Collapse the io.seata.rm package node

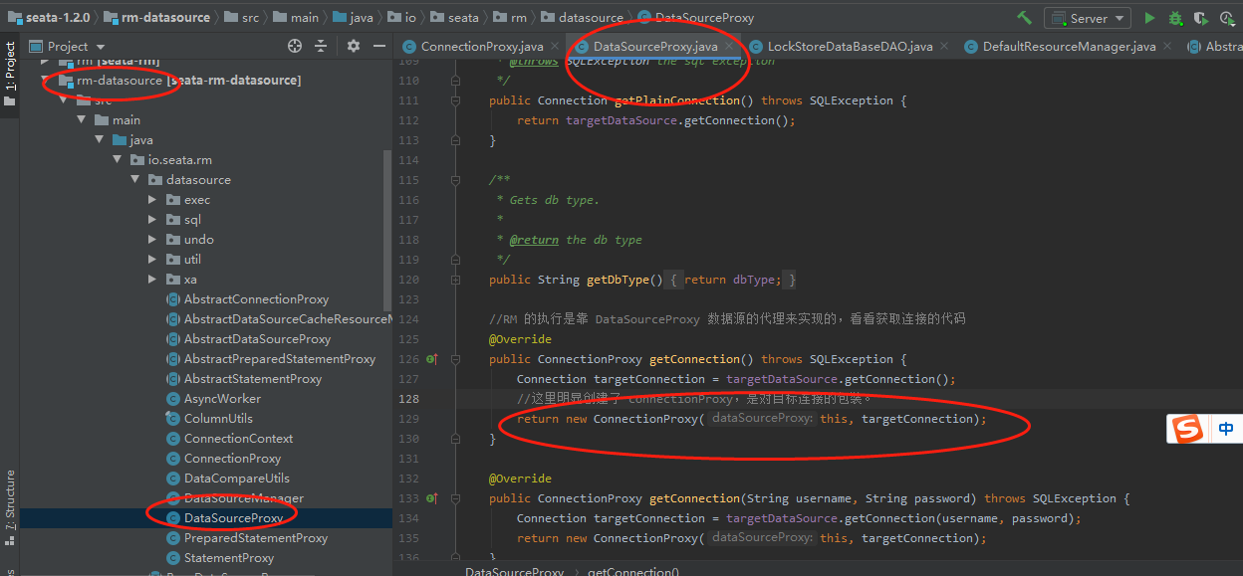point(117,159)
